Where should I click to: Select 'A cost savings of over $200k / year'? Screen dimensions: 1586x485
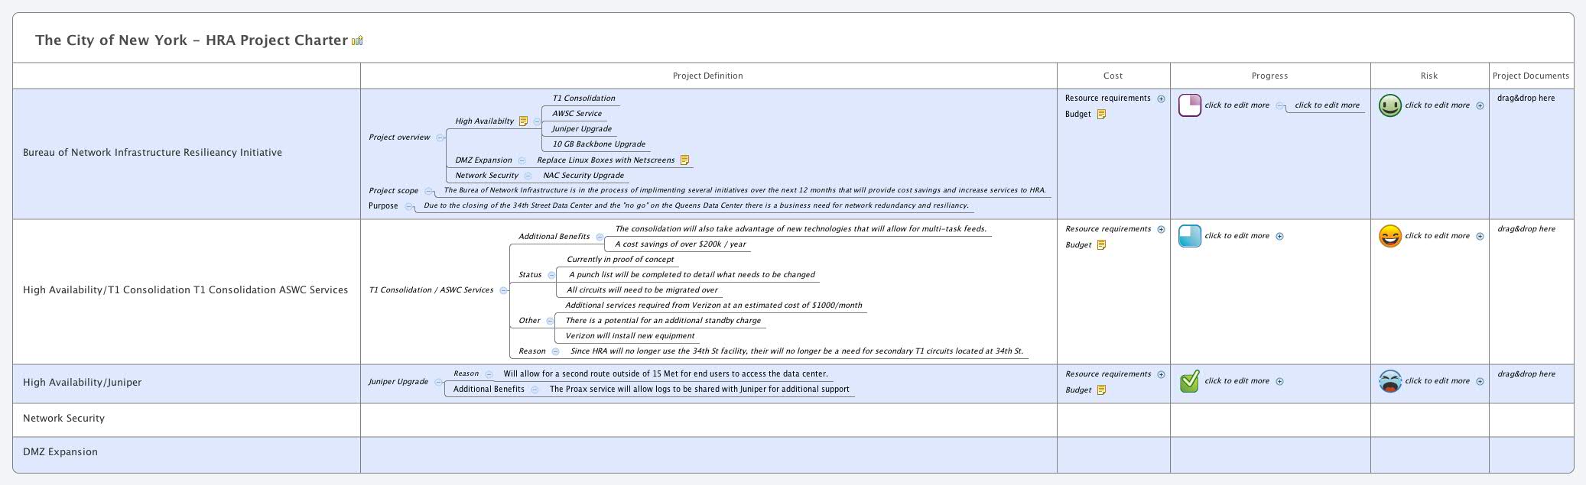tap(681, 244)
